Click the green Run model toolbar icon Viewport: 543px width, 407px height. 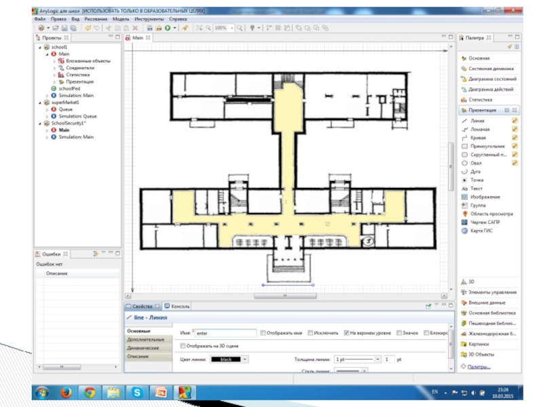coord(167,28)
